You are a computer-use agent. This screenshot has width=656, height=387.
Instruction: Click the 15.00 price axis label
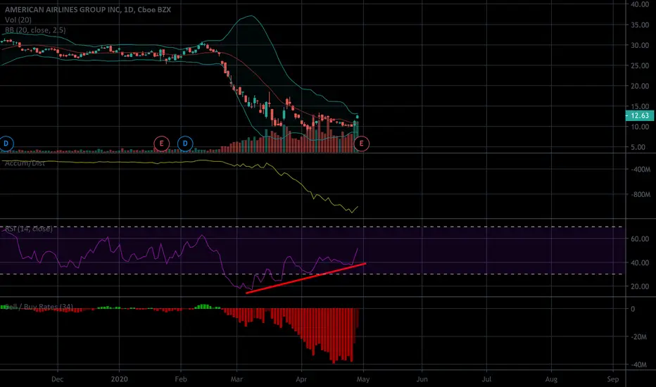click(x=640, y=106)
